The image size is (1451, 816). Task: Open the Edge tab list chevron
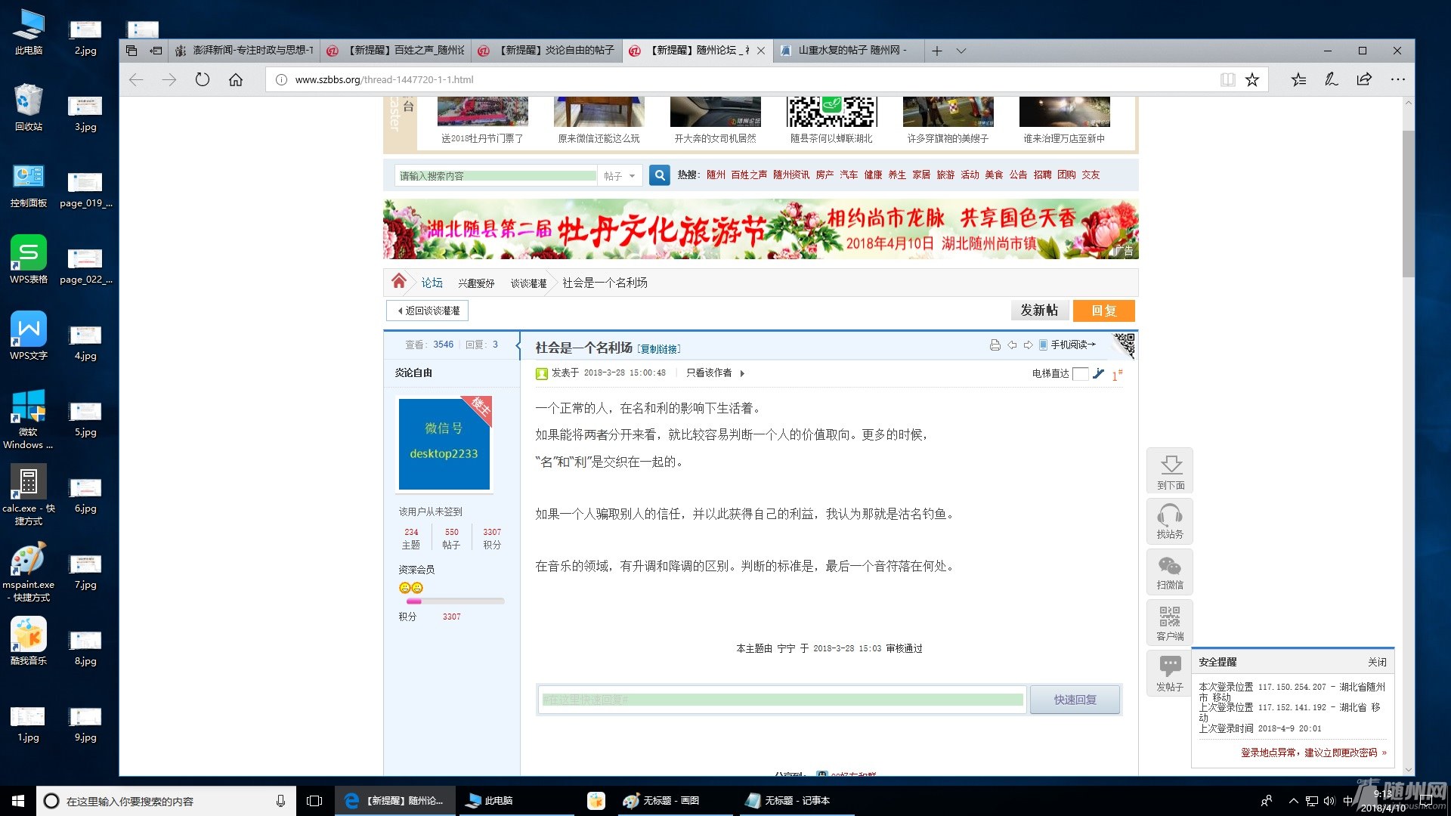point(961,51)
